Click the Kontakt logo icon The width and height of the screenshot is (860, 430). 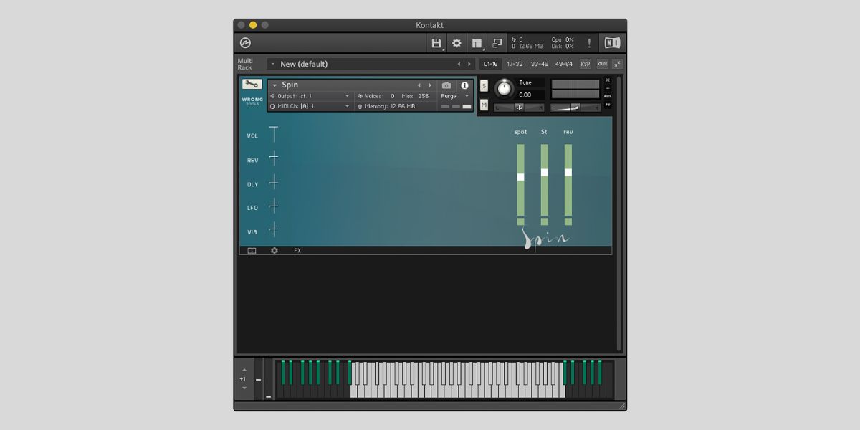point(246,43)
